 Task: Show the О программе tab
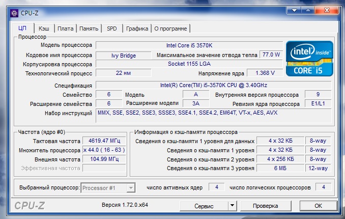tap(170, 29)
